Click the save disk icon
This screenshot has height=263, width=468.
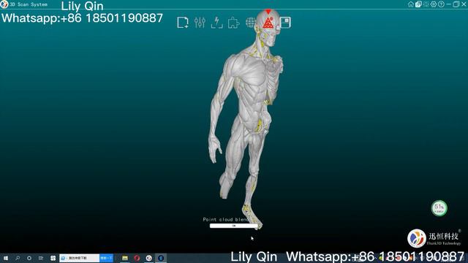pos(285,23)
